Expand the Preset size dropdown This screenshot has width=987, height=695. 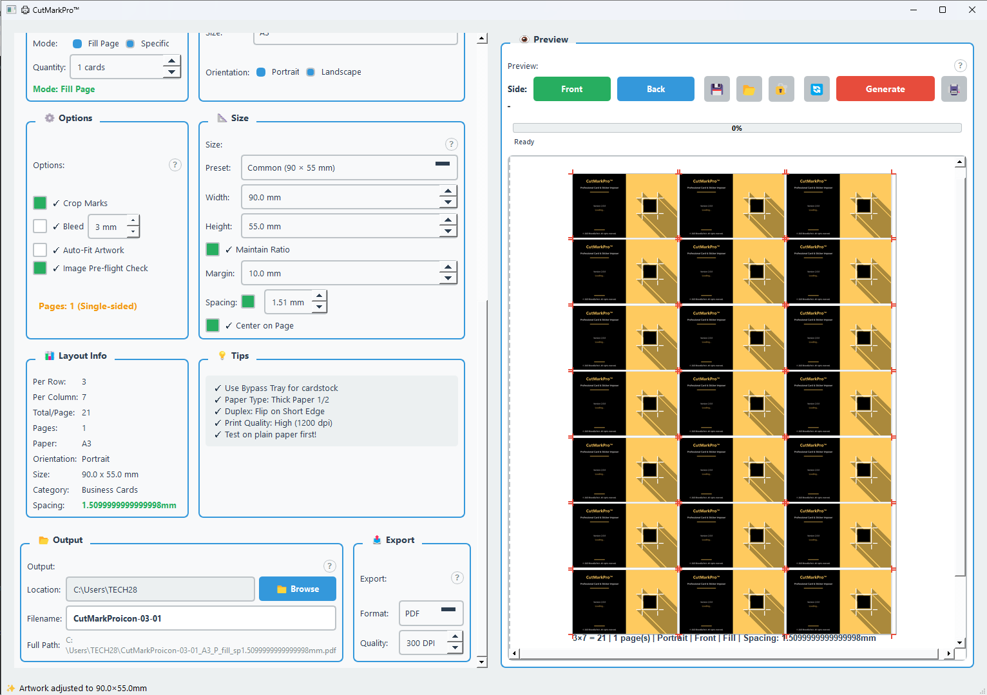coord(349,167)
